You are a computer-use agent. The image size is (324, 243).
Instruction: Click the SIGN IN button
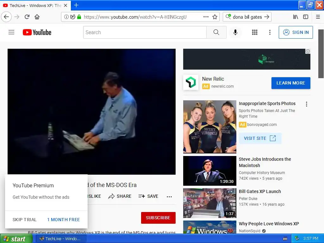(x=296, y=32)
